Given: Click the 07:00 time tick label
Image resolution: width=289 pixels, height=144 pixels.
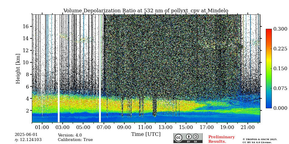Looking at the screenshot, I should pos(104,127).
